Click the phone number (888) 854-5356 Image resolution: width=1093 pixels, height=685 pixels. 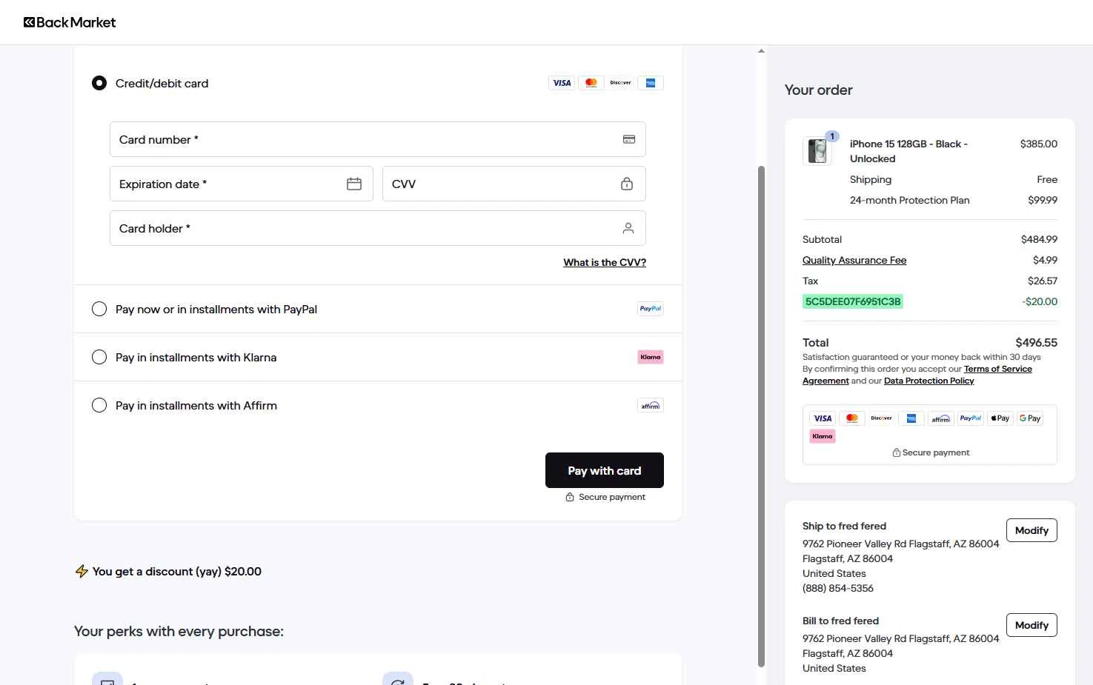838,588
